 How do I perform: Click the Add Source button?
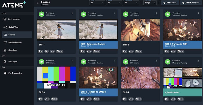pos(170,3)
